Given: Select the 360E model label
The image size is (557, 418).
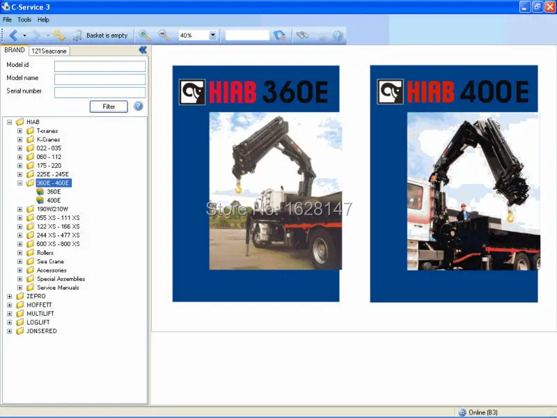Looking at the screenshot, I should (x=54, y=192).
